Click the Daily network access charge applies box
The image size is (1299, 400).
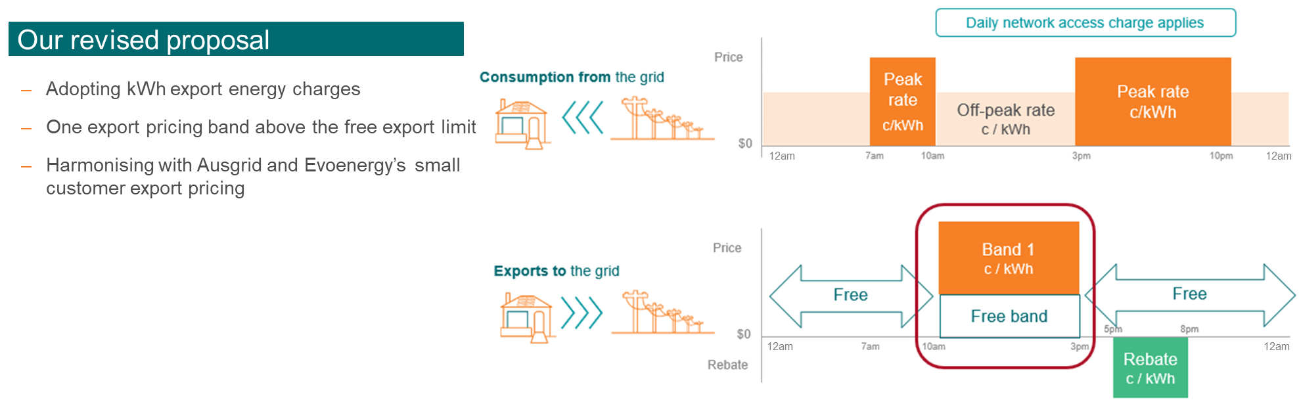(x=1085, y=23)
